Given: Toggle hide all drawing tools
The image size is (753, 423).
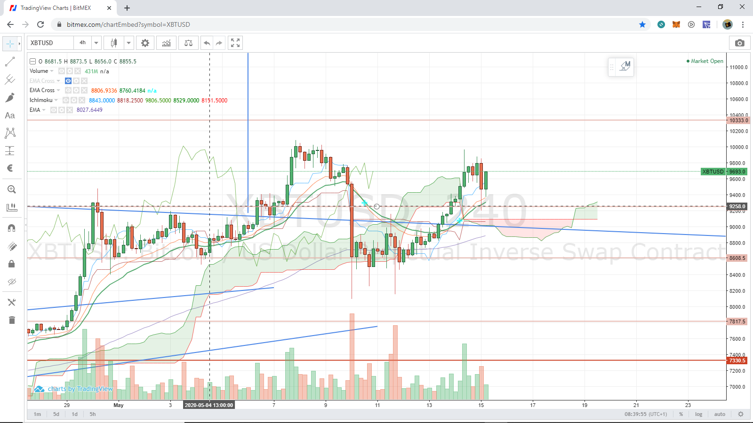Looking at the screenshot, I should (x=12, y=282).
